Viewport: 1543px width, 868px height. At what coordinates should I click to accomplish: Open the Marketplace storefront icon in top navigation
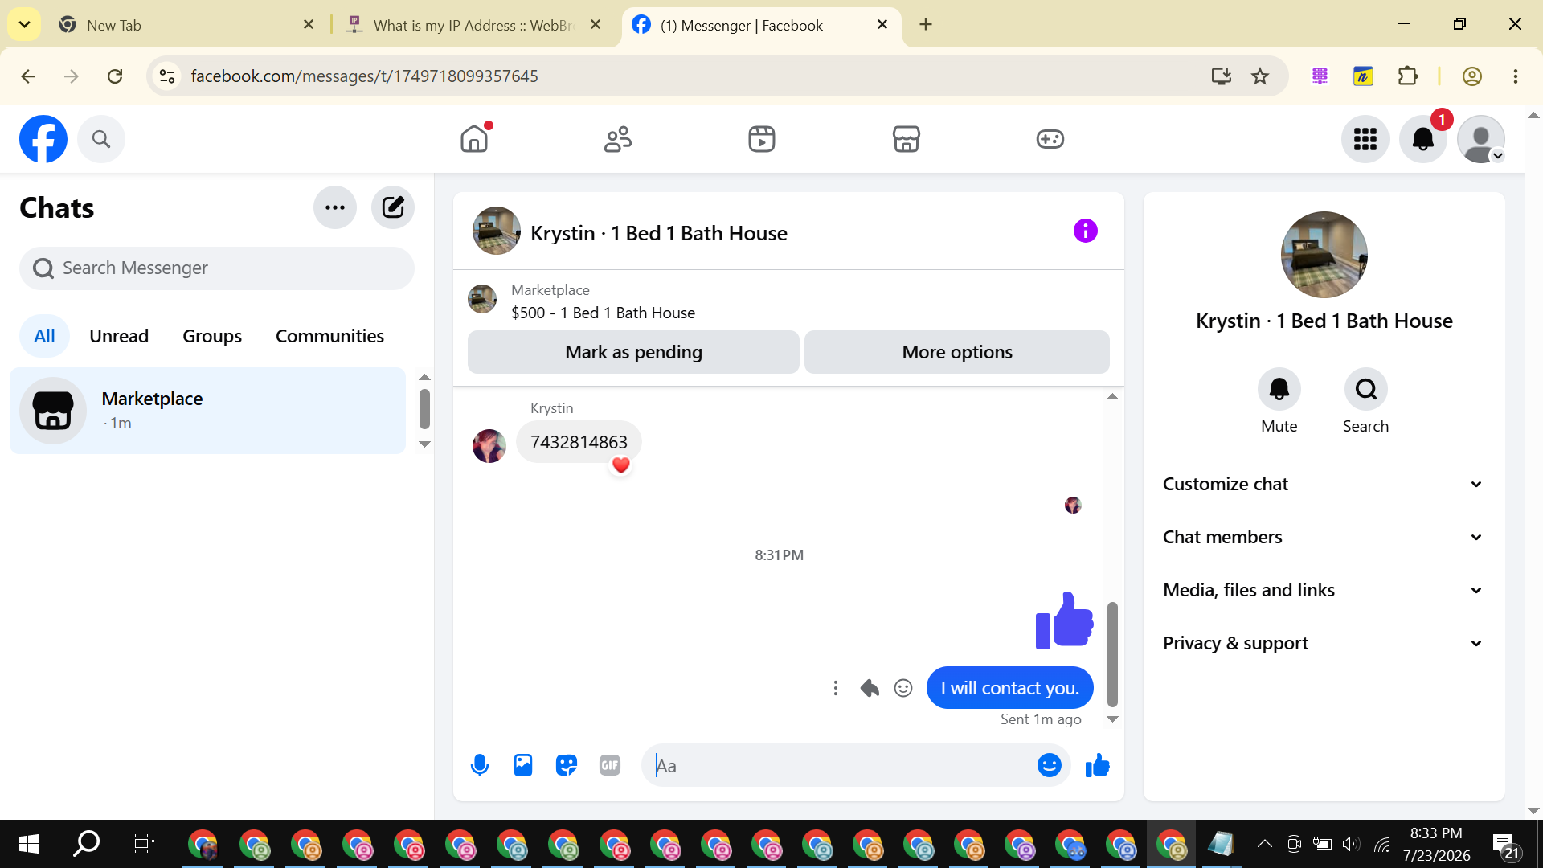pyautogui.click(x=906, y=139)
